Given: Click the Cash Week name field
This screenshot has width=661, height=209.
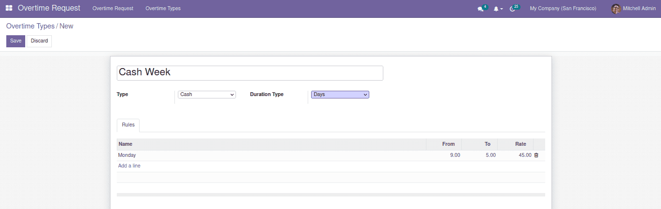Looking at the screenshot, I should click(x=250, y=72).
